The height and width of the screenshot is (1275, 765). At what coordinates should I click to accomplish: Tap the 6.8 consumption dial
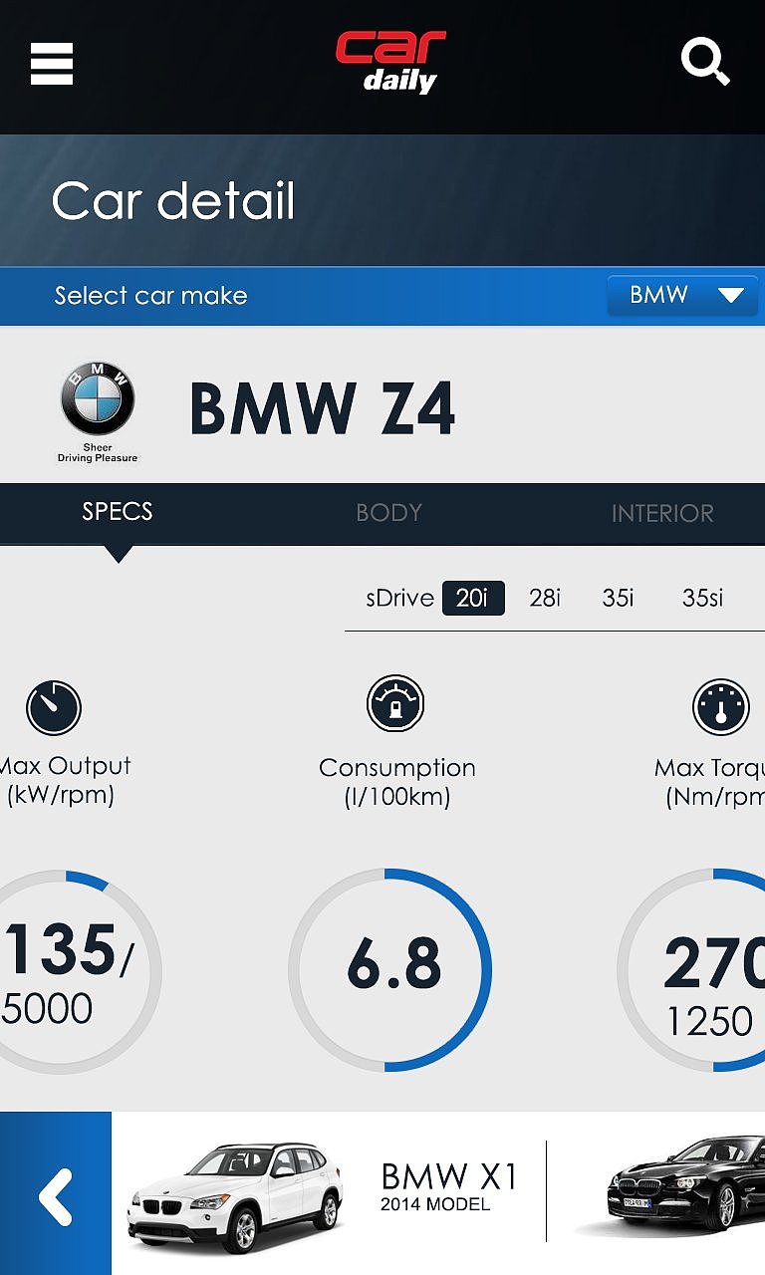coord(390,970)
